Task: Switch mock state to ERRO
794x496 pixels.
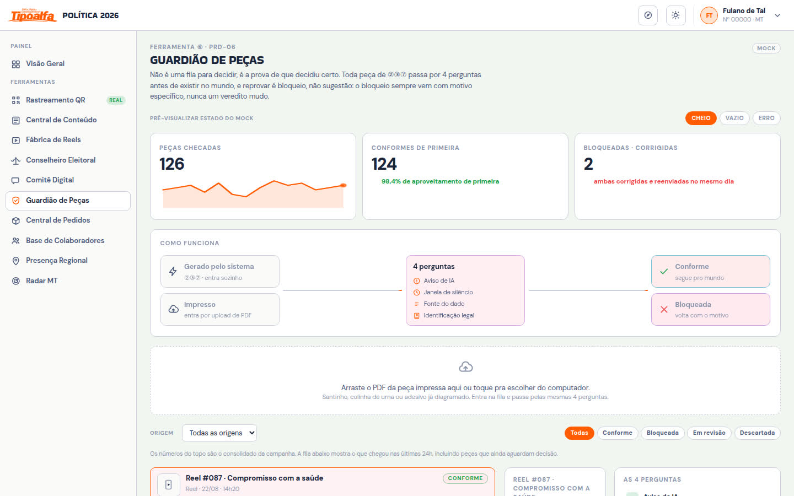Action: point(766,118)
